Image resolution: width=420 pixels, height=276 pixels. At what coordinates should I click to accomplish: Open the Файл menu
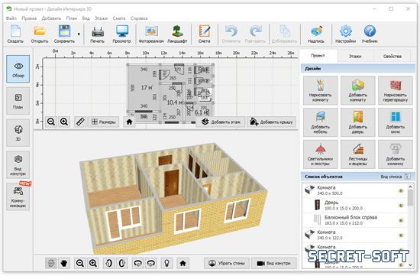(x=11, y=18)
